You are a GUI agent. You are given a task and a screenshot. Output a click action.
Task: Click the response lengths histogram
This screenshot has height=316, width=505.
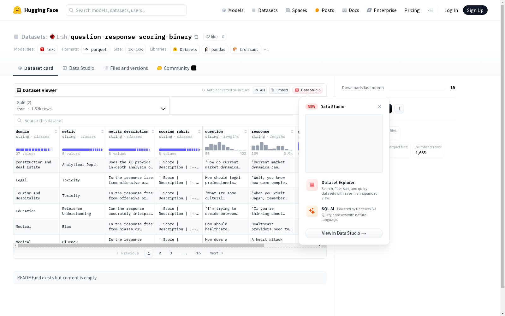pyautogui.click(x=272, y=146)
